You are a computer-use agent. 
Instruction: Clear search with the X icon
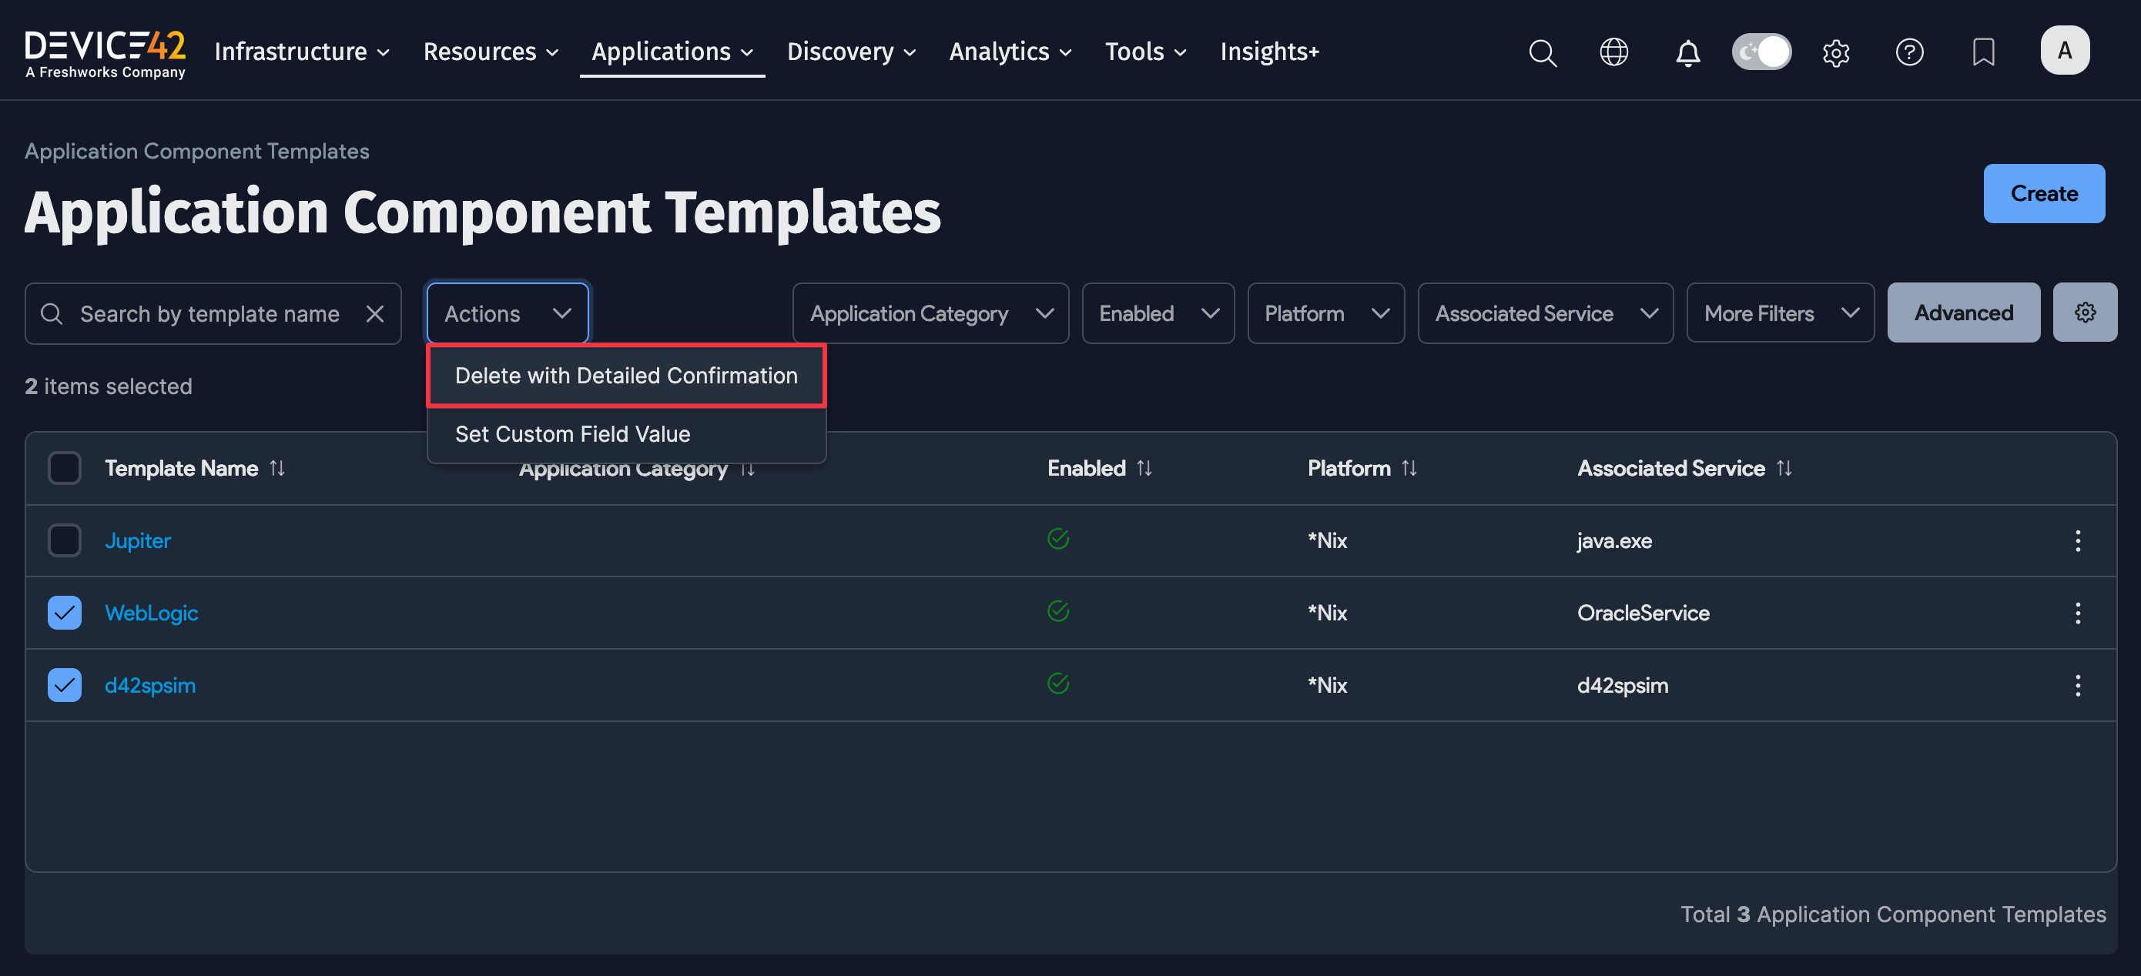click(375, 313)
